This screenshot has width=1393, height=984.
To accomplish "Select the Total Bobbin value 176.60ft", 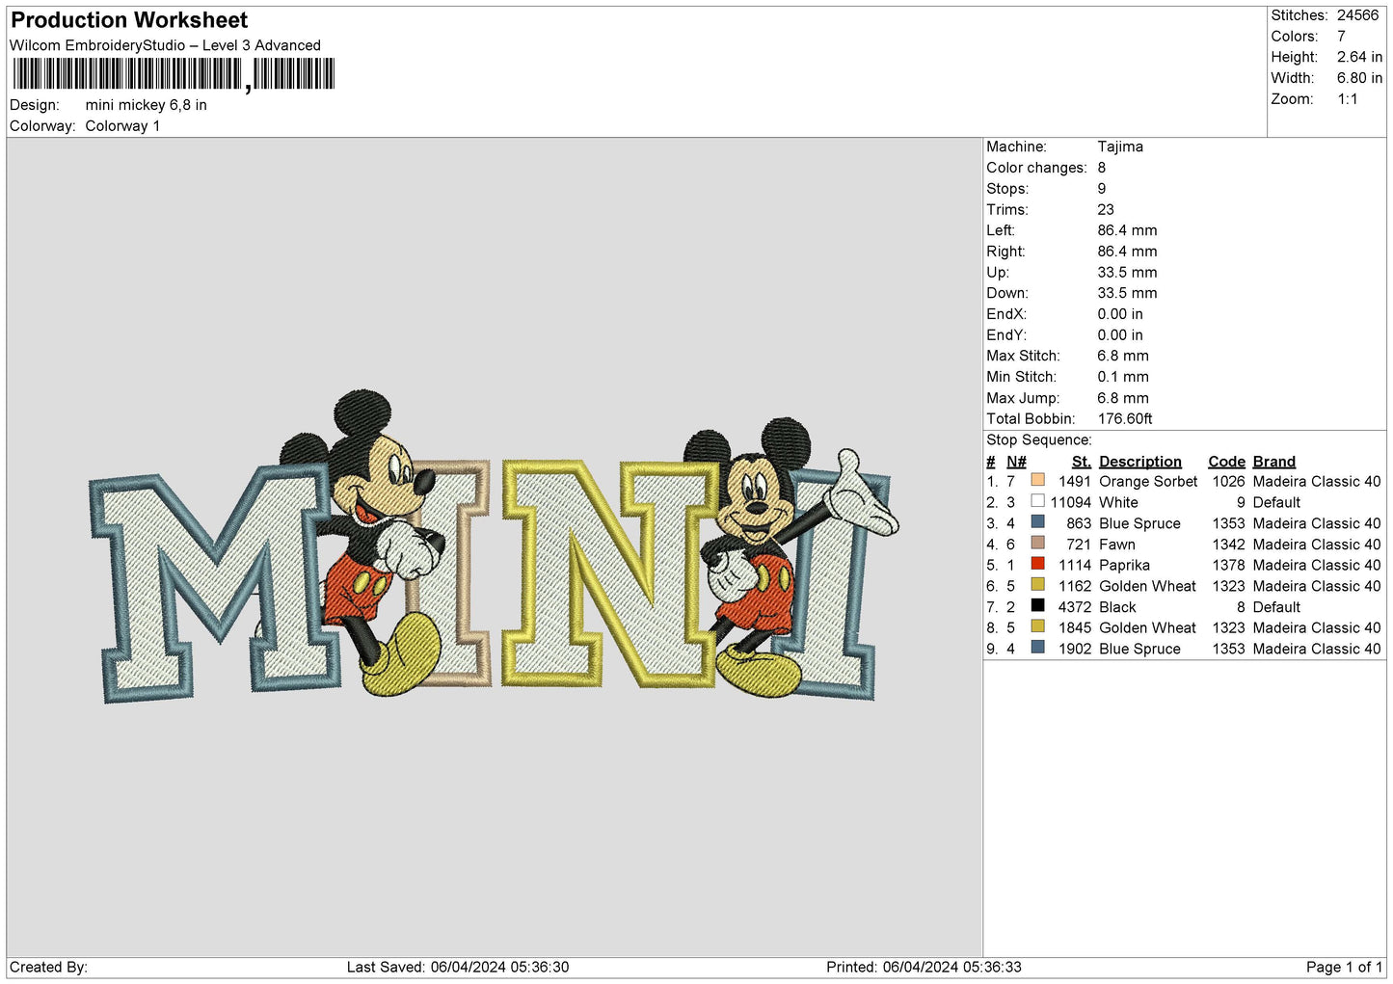I will [1125, 418].
